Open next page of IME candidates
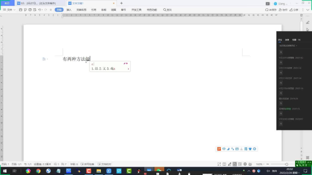Screen dimensions: 312x175 [128, 69]
